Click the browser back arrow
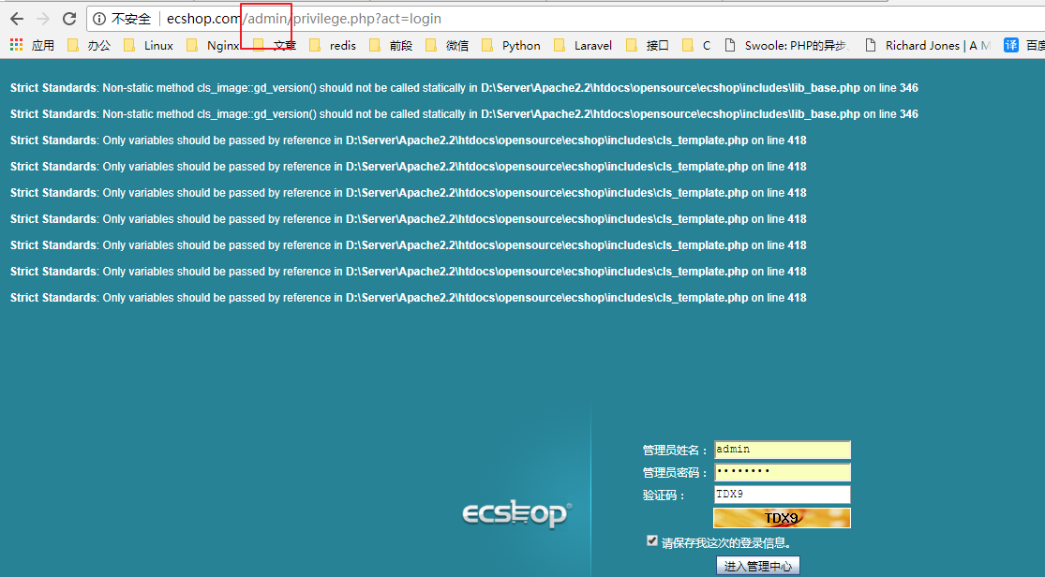The width and height of the screenshot is (1045, 577). [x=17, y=19]
